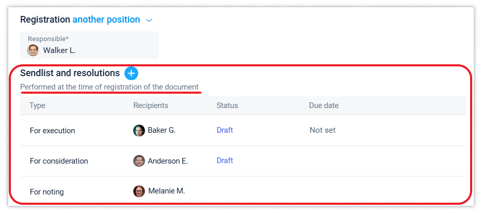Open Draft status for Baker G.
Screen dimensions: 482x213
(224, 130)
